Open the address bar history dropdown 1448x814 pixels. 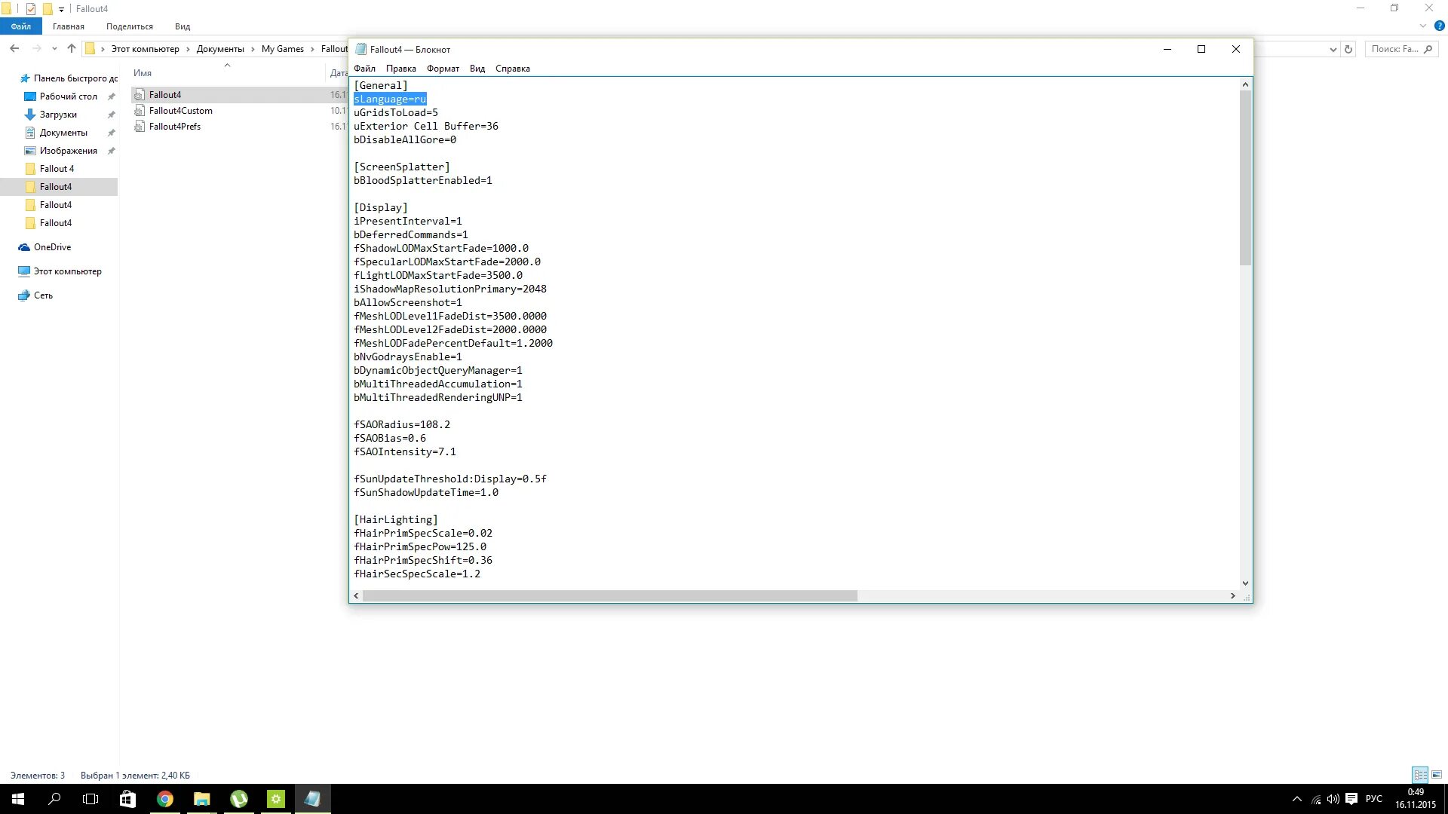coord(1333,49)
